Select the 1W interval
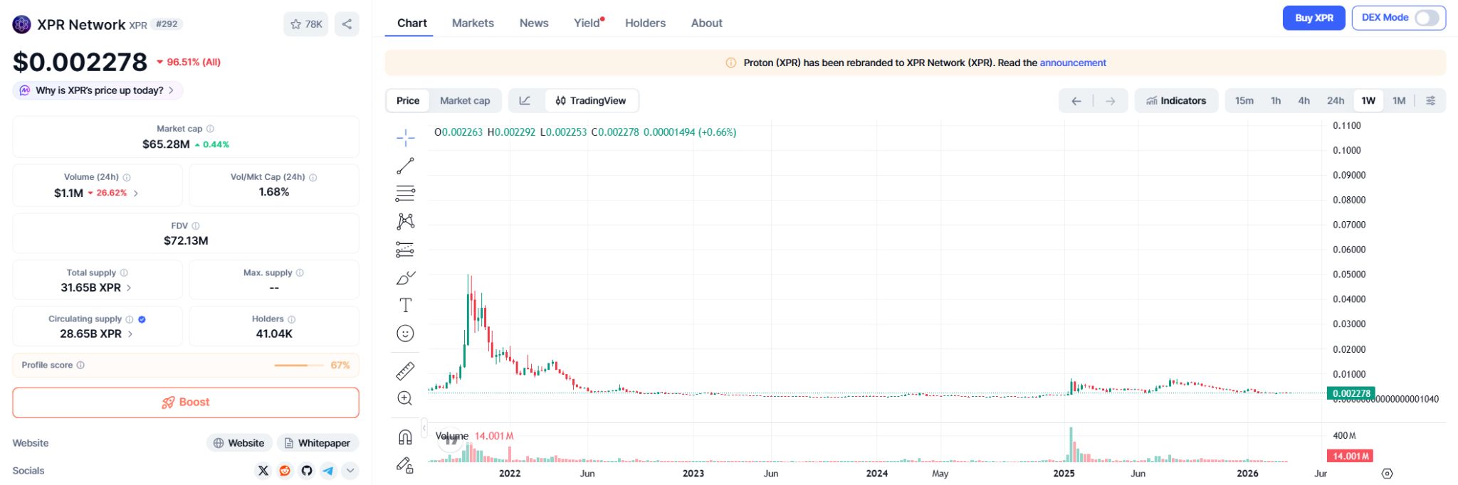The image size is (1458, 485). click(1368, 100)
